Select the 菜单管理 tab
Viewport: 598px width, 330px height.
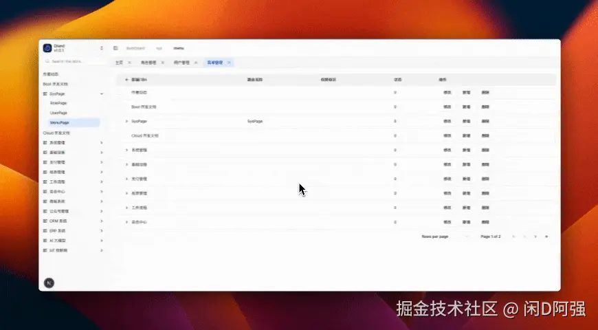click(214, 63)
